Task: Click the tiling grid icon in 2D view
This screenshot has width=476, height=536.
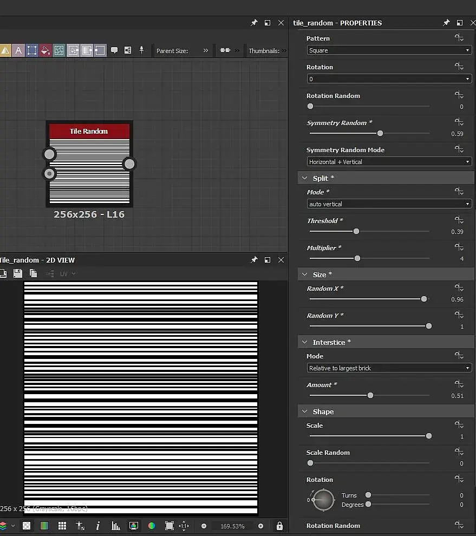Action: (62, 526)
